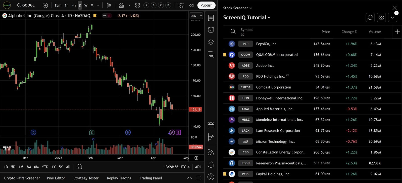Open the Pine Editor tab
The height and width of the screenshot is (183, 402).
tap(56, 178)
